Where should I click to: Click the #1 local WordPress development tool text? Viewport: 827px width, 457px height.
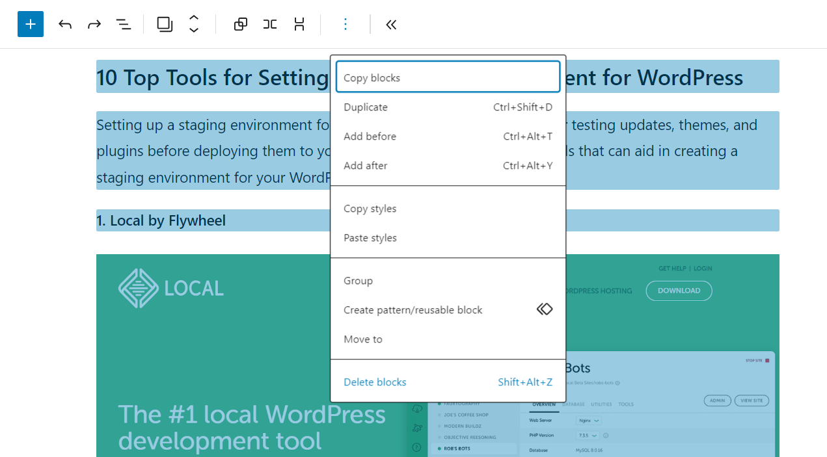pyautogui.click(x=252, y=427)
